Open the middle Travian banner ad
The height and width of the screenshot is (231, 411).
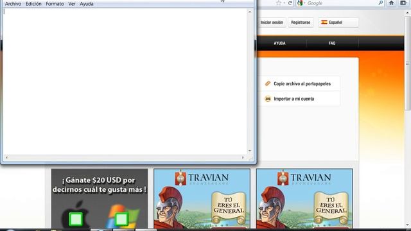(202, 198)
